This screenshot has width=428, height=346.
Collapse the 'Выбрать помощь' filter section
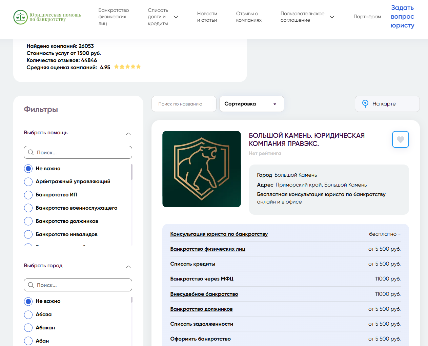pyautogui.click(x=128, y=134)
